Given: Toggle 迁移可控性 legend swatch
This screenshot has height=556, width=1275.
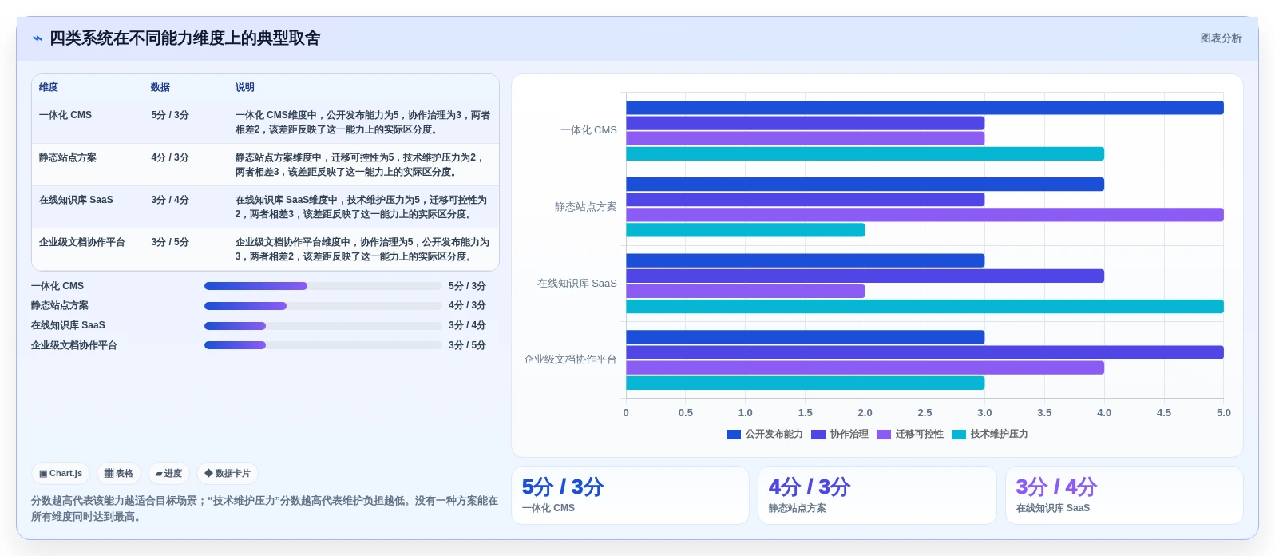Looking at the screenshot, I should click(884, 435).
